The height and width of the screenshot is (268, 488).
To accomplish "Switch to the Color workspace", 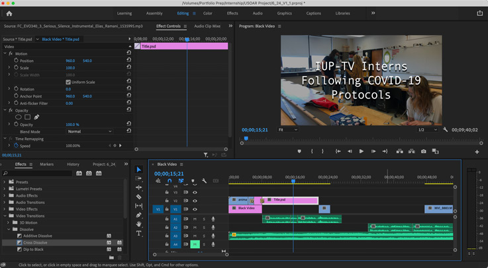I will pos(208,13).
